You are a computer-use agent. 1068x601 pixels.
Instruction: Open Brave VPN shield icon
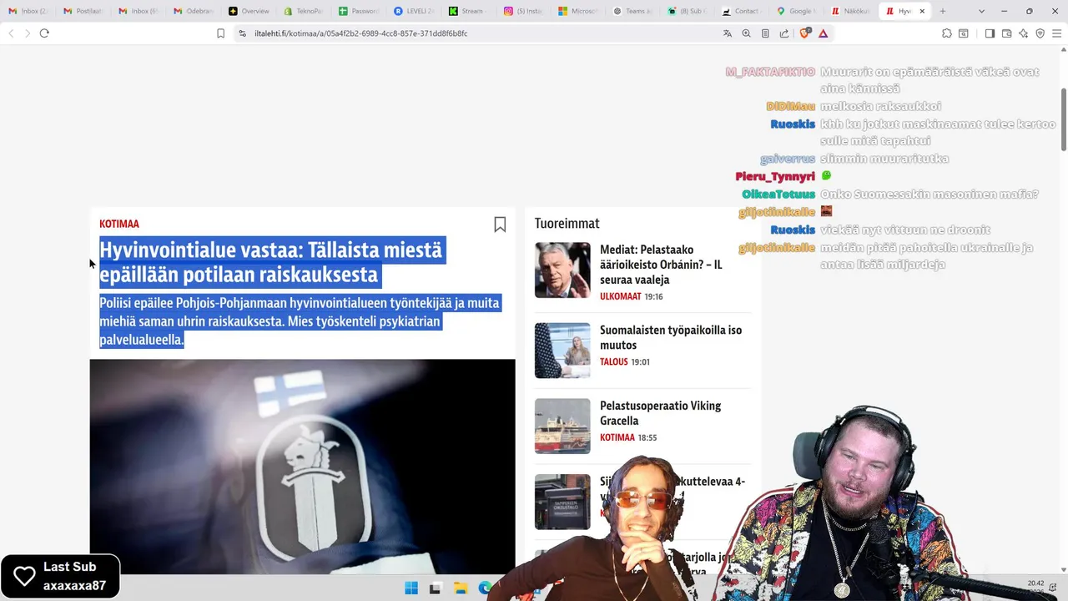(x=1040, y=33)
